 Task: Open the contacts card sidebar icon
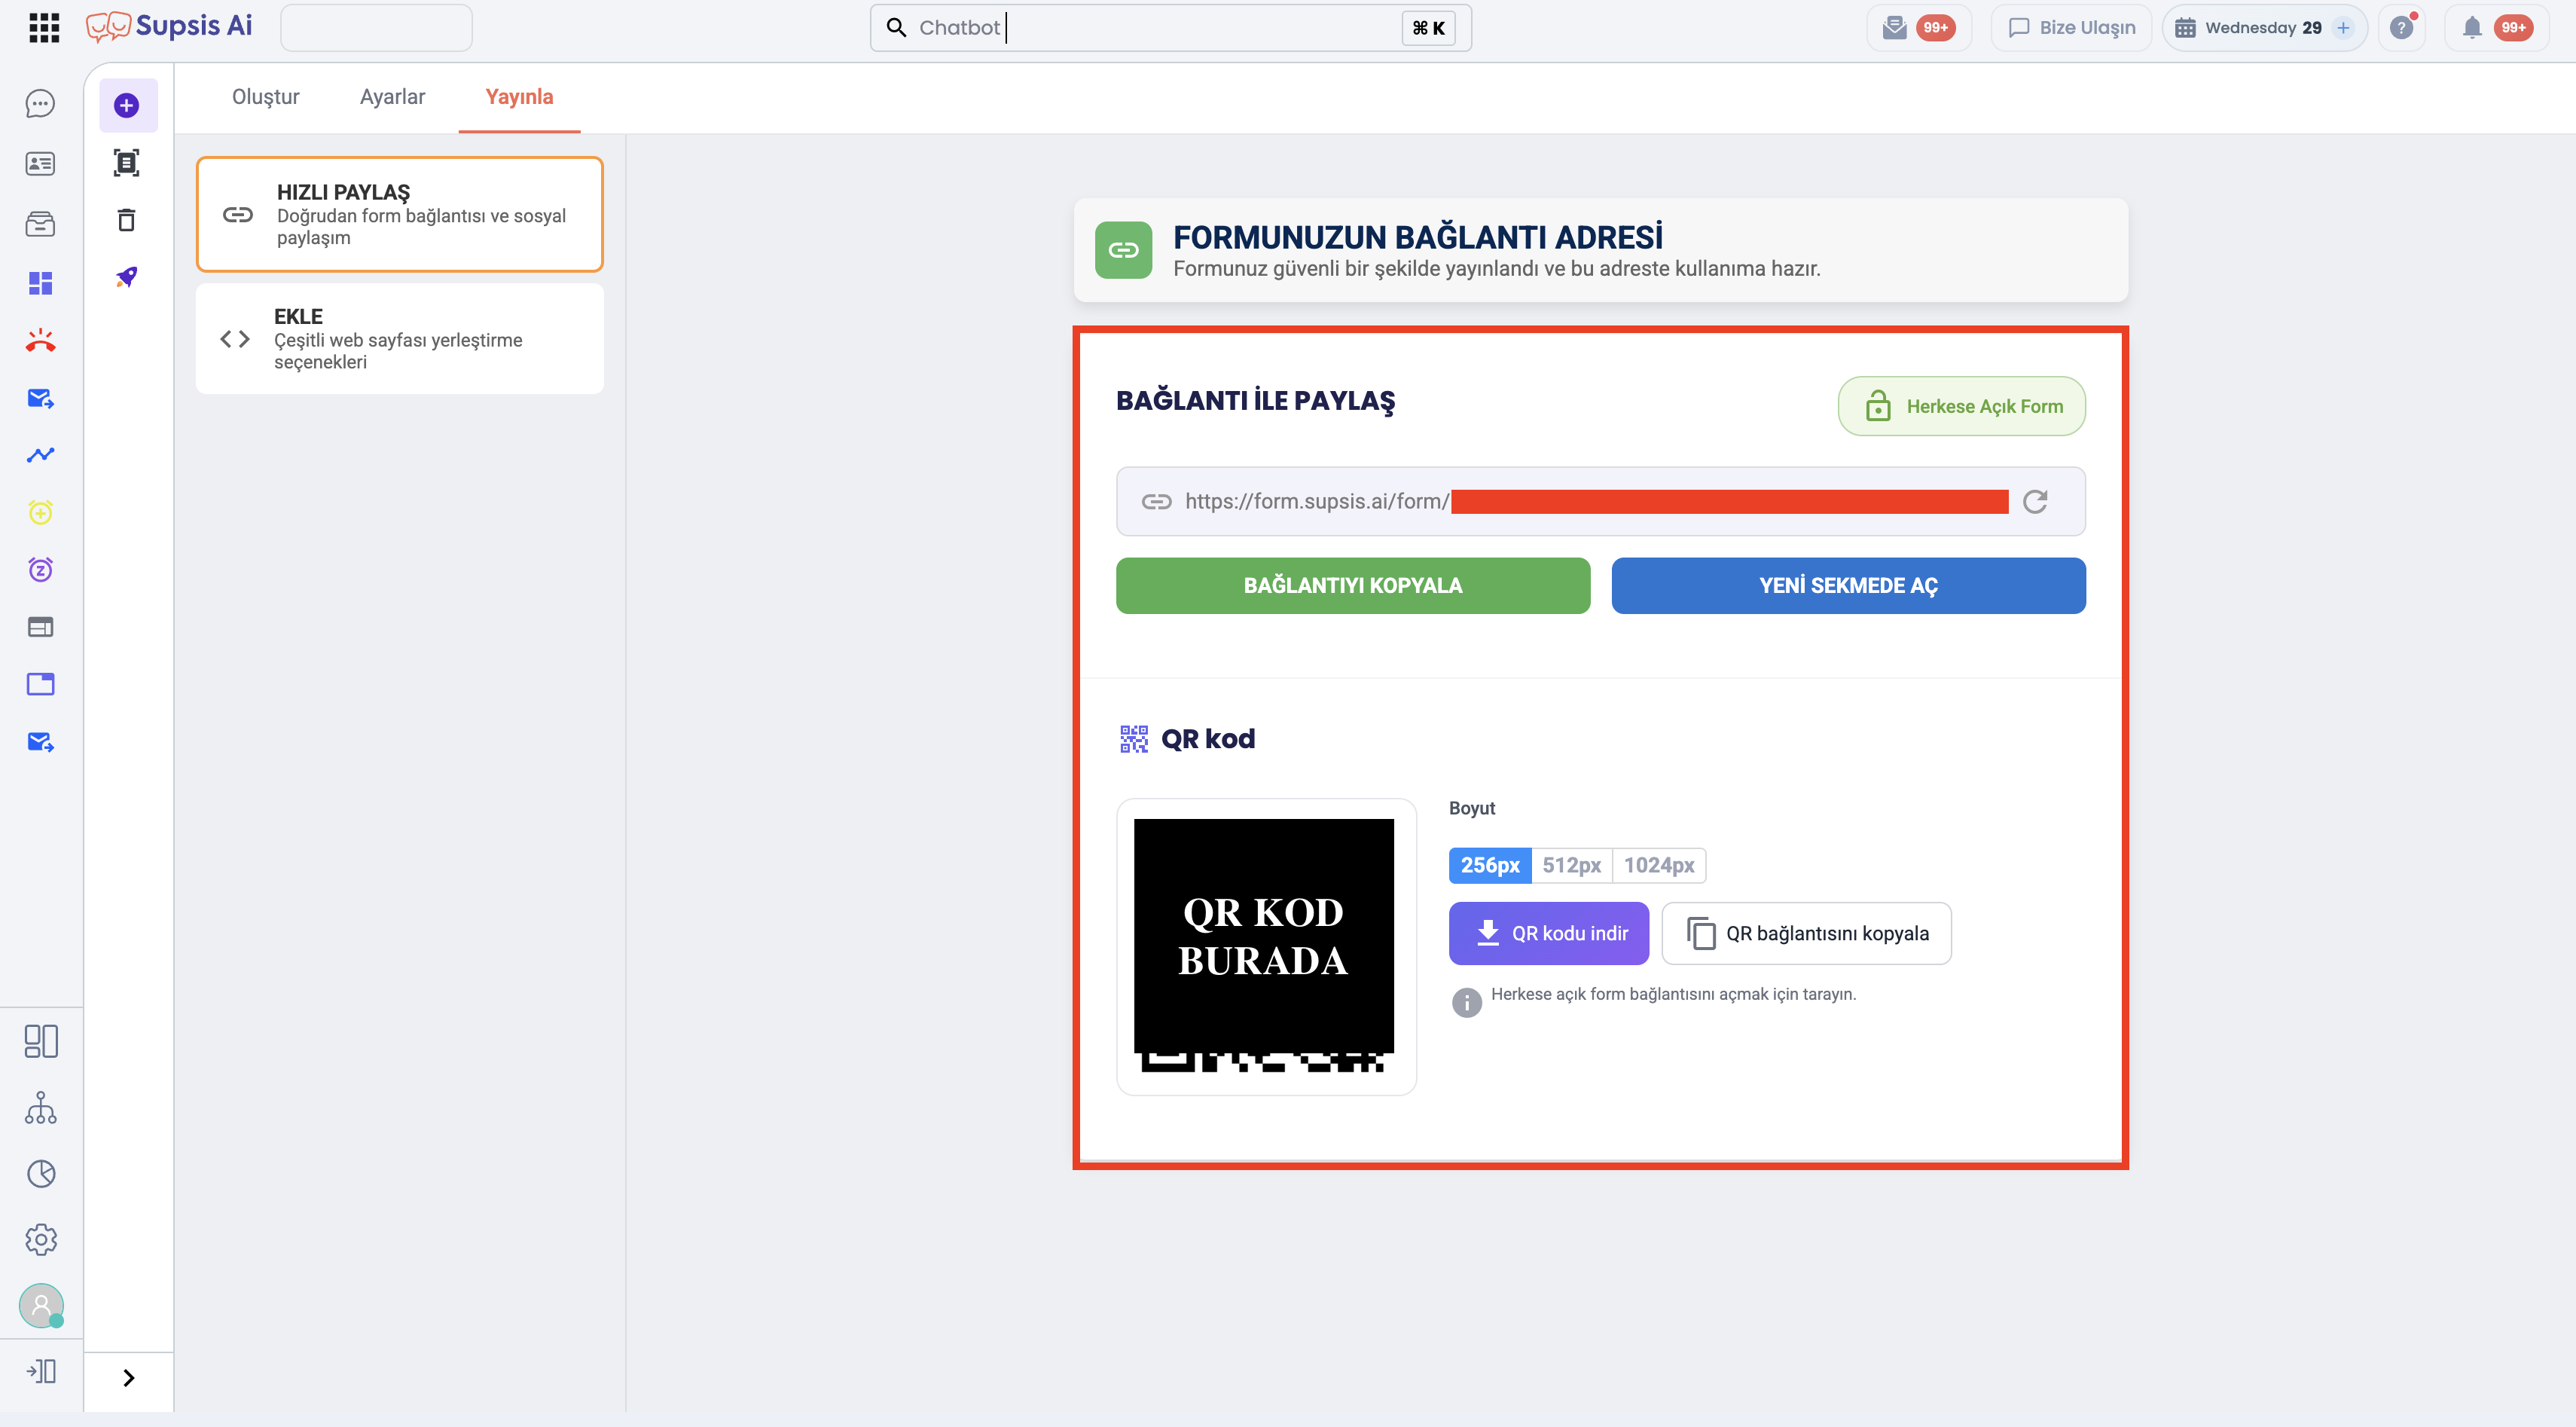click(x=40, y=164)
